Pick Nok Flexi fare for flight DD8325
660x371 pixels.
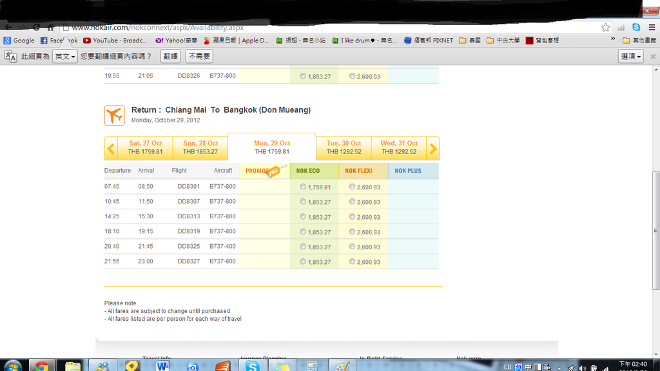[352, 247]
